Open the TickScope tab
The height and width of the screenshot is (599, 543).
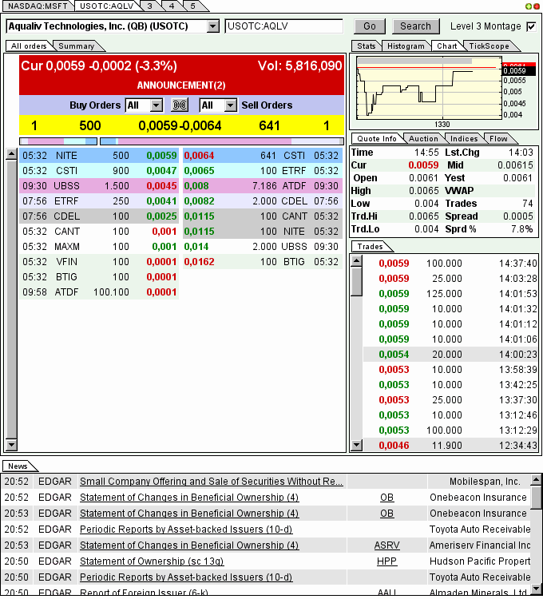489,46
